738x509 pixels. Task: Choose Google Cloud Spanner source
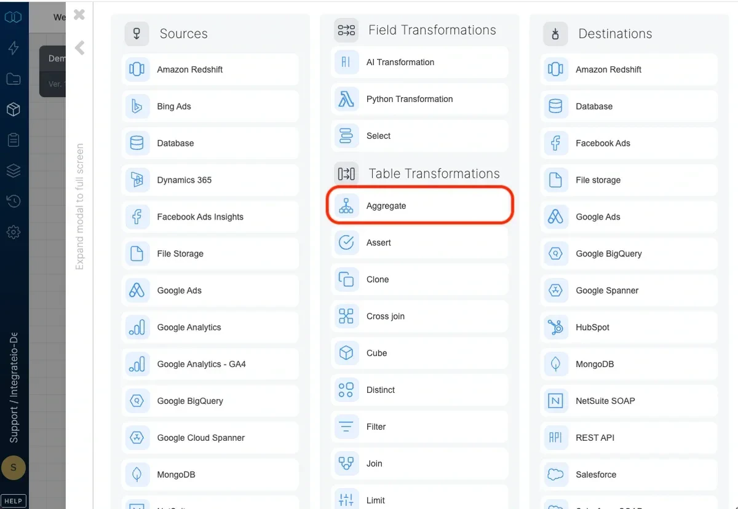pyautogui.click(x=210, y=438)
